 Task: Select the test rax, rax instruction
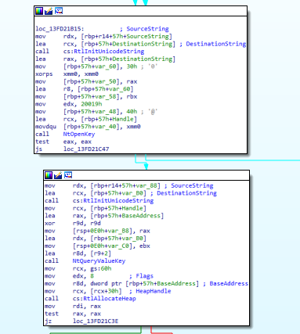73,314
